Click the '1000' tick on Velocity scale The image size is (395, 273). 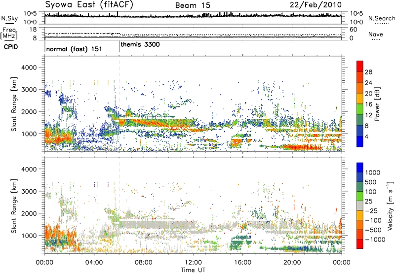[372, 172]
